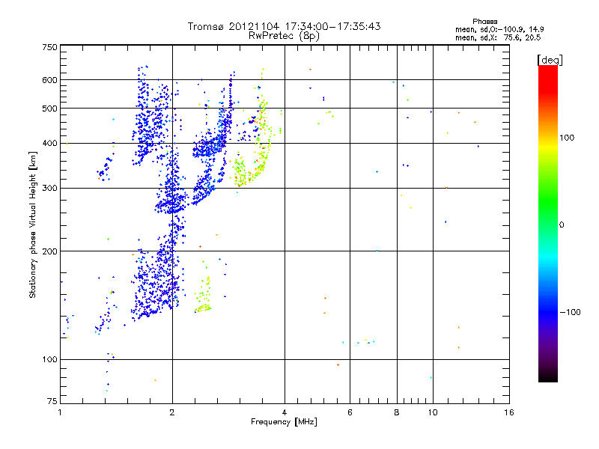The image size is (599, 449).
Task: Click the 'Stationary phase Virtual Height [km]' axis label
Action: click(33, 224)
